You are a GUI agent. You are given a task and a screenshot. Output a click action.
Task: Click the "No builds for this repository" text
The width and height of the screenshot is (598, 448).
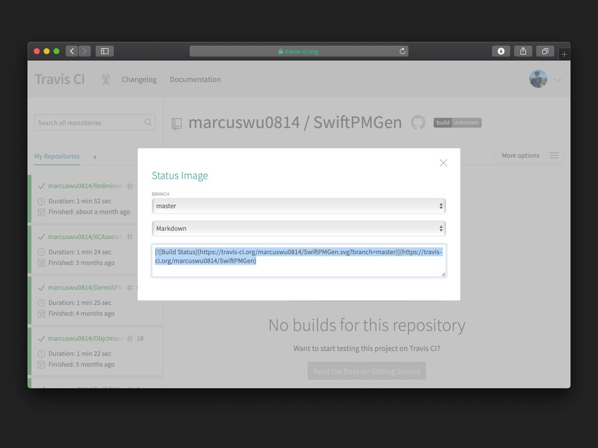[367, 325]
